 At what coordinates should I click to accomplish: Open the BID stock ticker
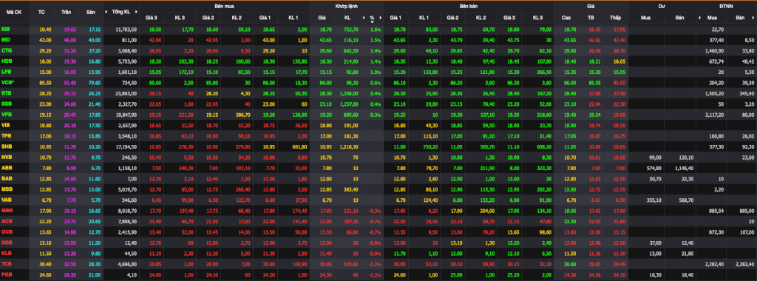5,40
